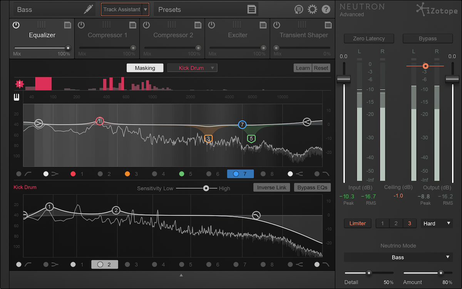Click the Learn button

coord(303,68)
